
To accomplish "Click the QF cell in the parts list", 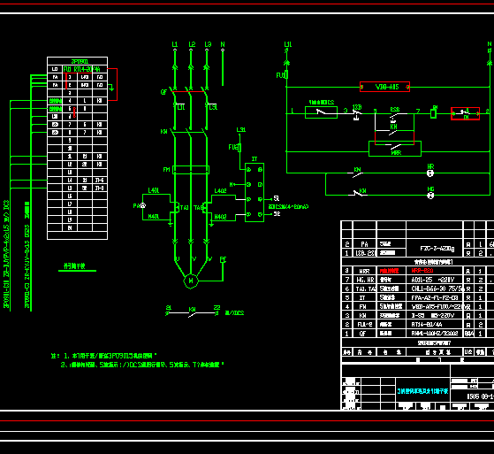I will click(x=365, y=334).
